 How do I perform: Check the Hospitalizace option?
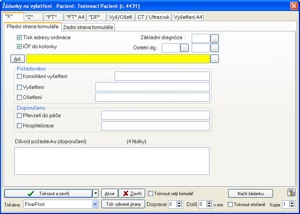coord(20,125)
